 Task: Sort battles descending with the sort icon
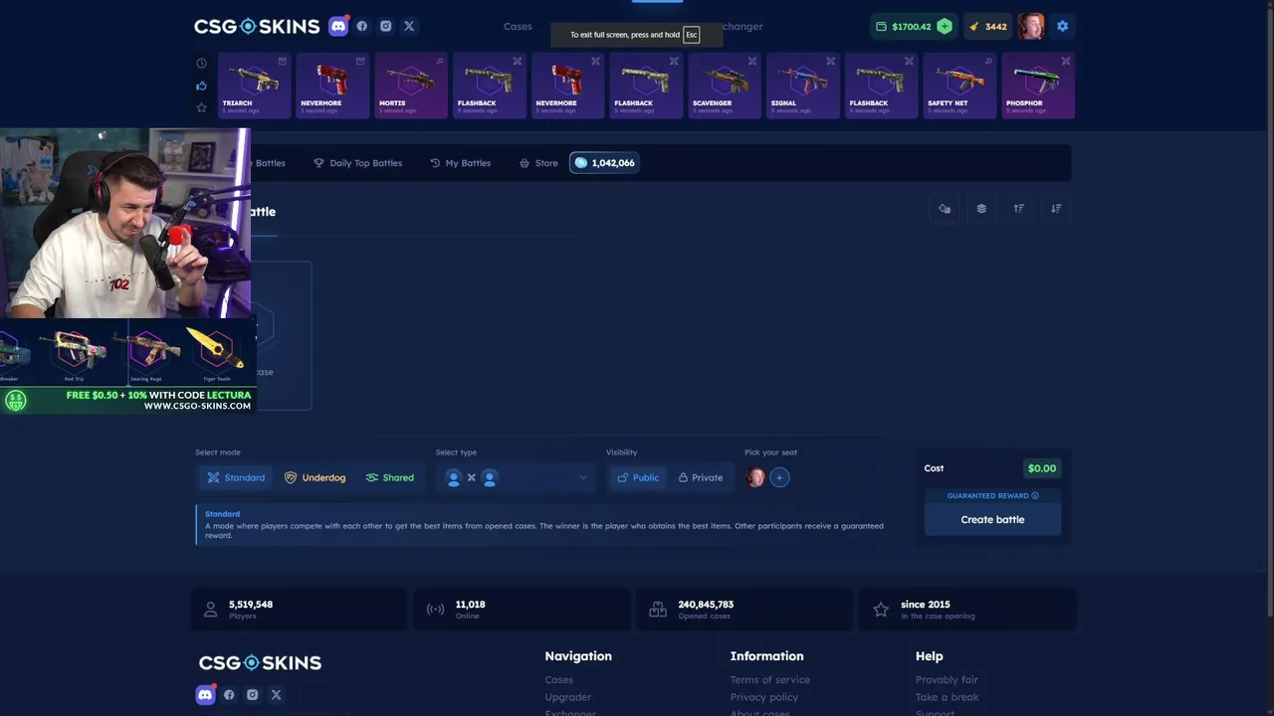(1056, 209)
